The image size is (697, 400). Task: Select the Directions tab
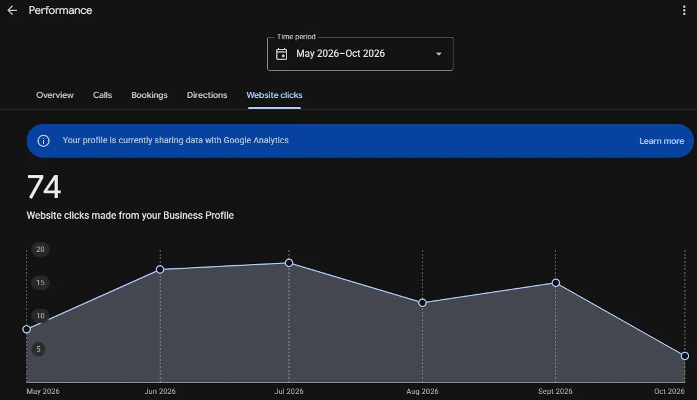[x=207, y=95]
